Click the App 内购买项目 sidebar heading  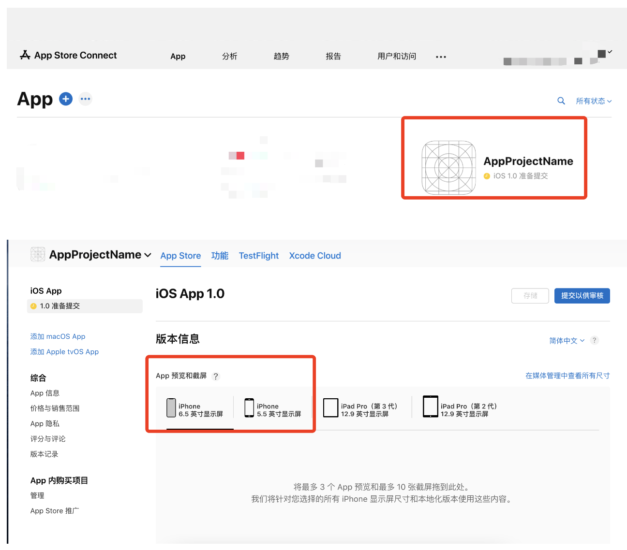tap(59, 480)
